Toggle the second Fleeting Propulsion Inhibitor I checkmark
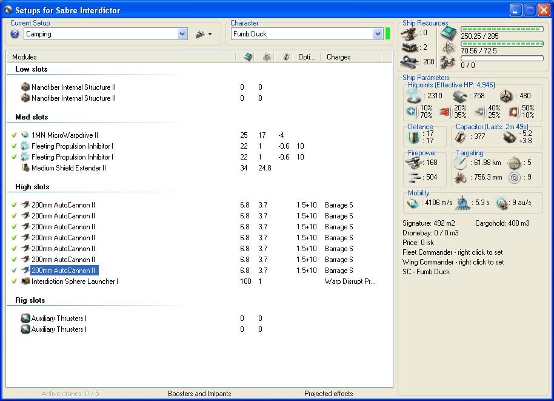This screenshot has height=401, width=554. (14, 157)
